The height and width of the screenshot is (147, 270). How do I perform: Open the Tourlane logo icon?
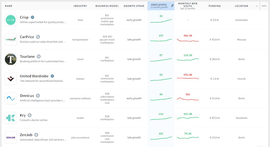point(11,59)
